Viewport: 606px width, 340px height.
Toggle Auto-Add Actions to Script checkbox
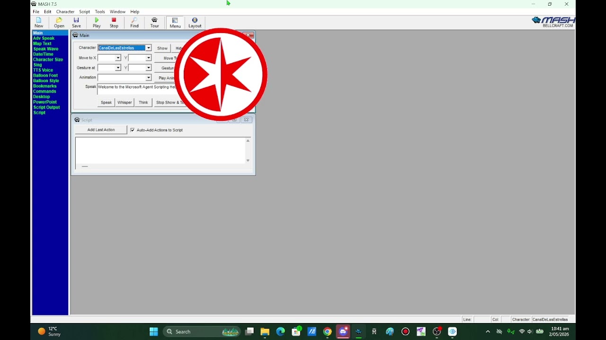tap(133, 130)
